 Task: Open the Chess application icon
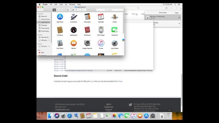(115, 17)
